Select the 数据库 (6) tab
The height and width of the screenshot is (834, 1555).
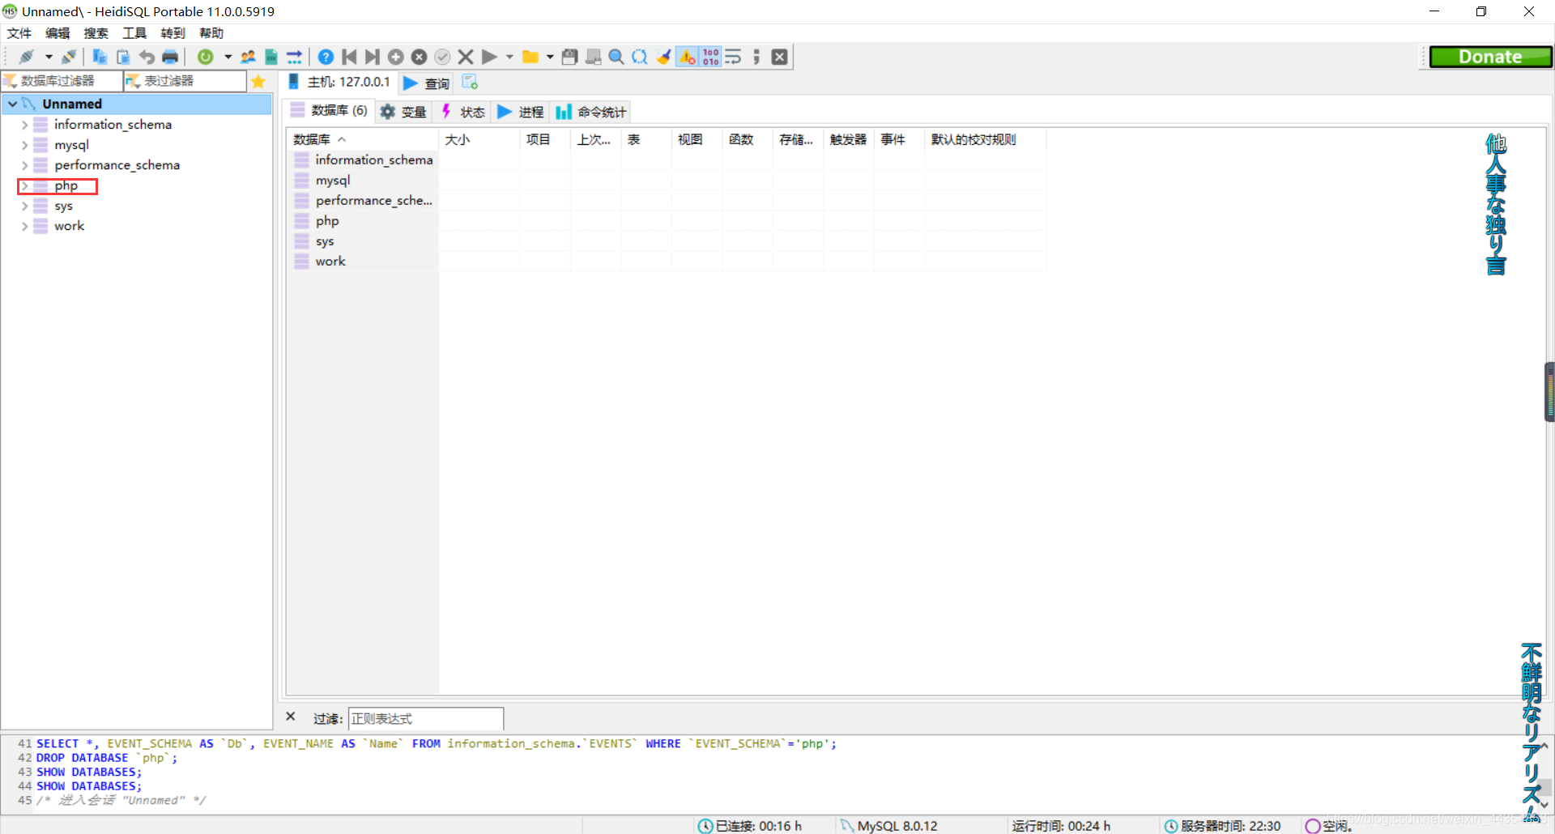pos(329,111)
